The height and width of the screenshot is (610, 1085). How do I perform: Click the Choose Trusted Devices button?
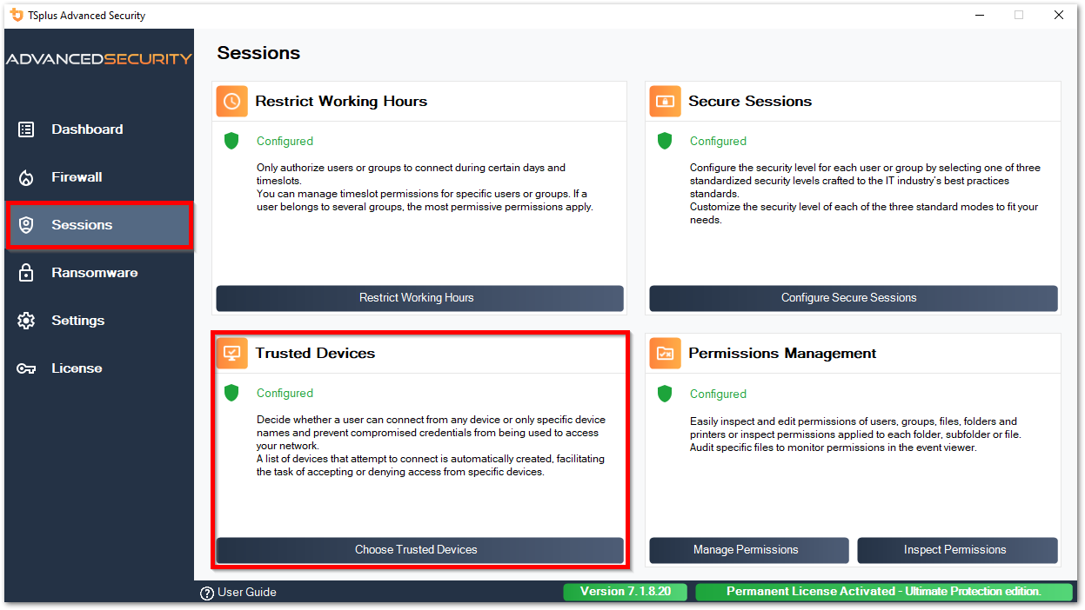(419, 550)
